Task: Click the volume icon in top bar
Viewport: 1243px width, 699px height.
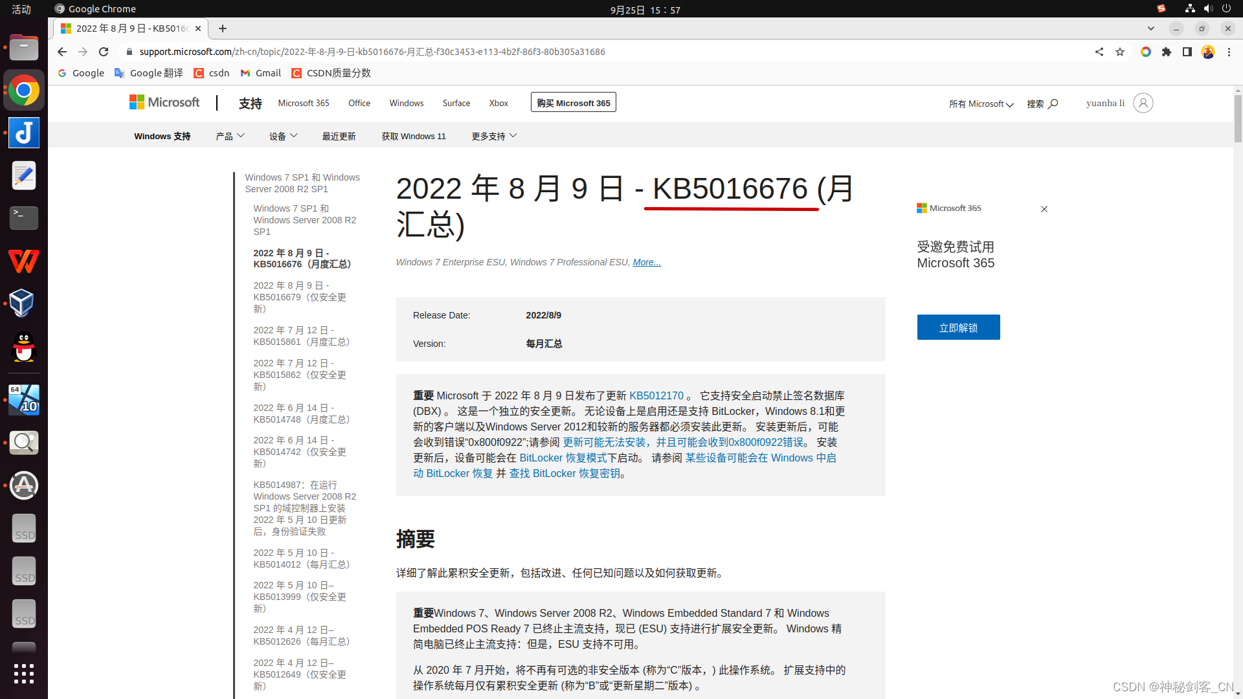Action: point(1208,9)
